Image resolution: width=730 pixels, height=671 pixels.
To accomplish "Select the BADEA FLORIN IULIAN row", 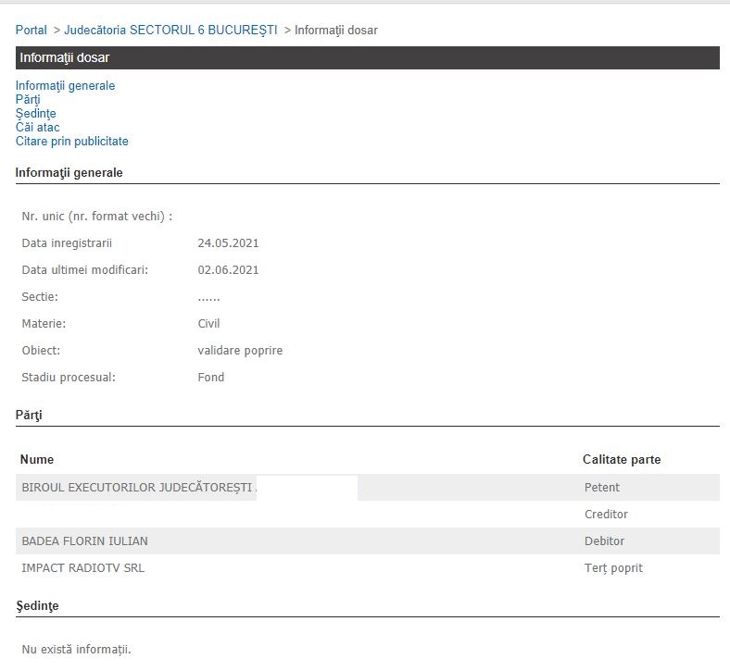I will pos(84,541).
